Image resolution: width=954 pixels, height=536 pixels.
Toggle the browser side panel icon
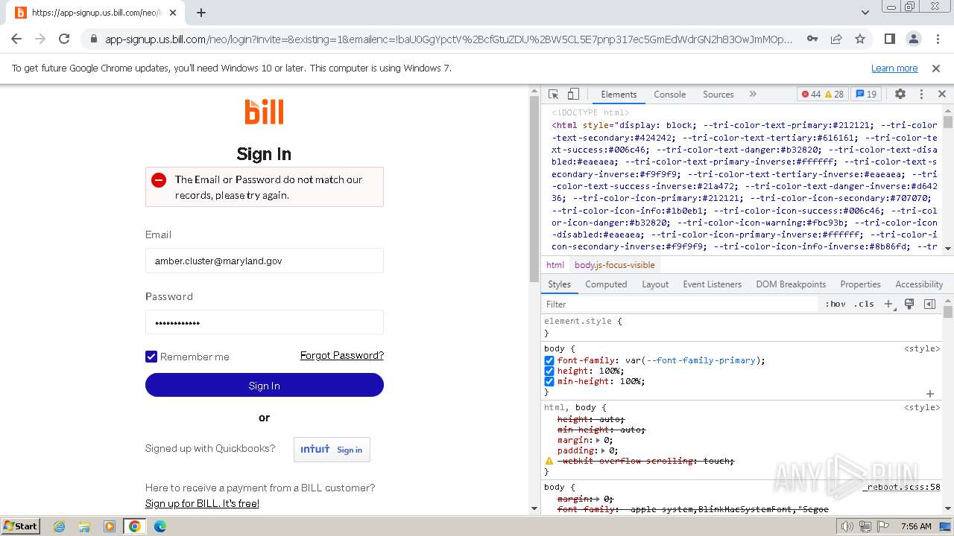click(890, 39)
